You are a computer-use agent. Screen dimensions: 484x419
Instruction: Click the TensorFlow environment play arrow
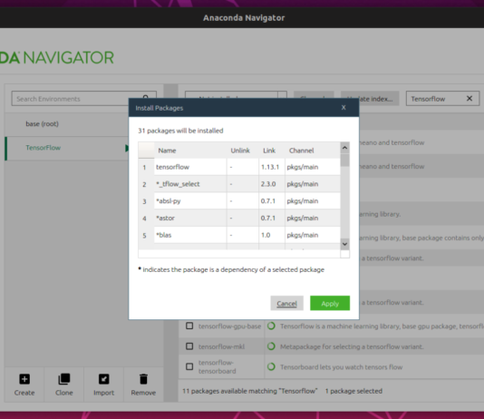click(127, 148)
